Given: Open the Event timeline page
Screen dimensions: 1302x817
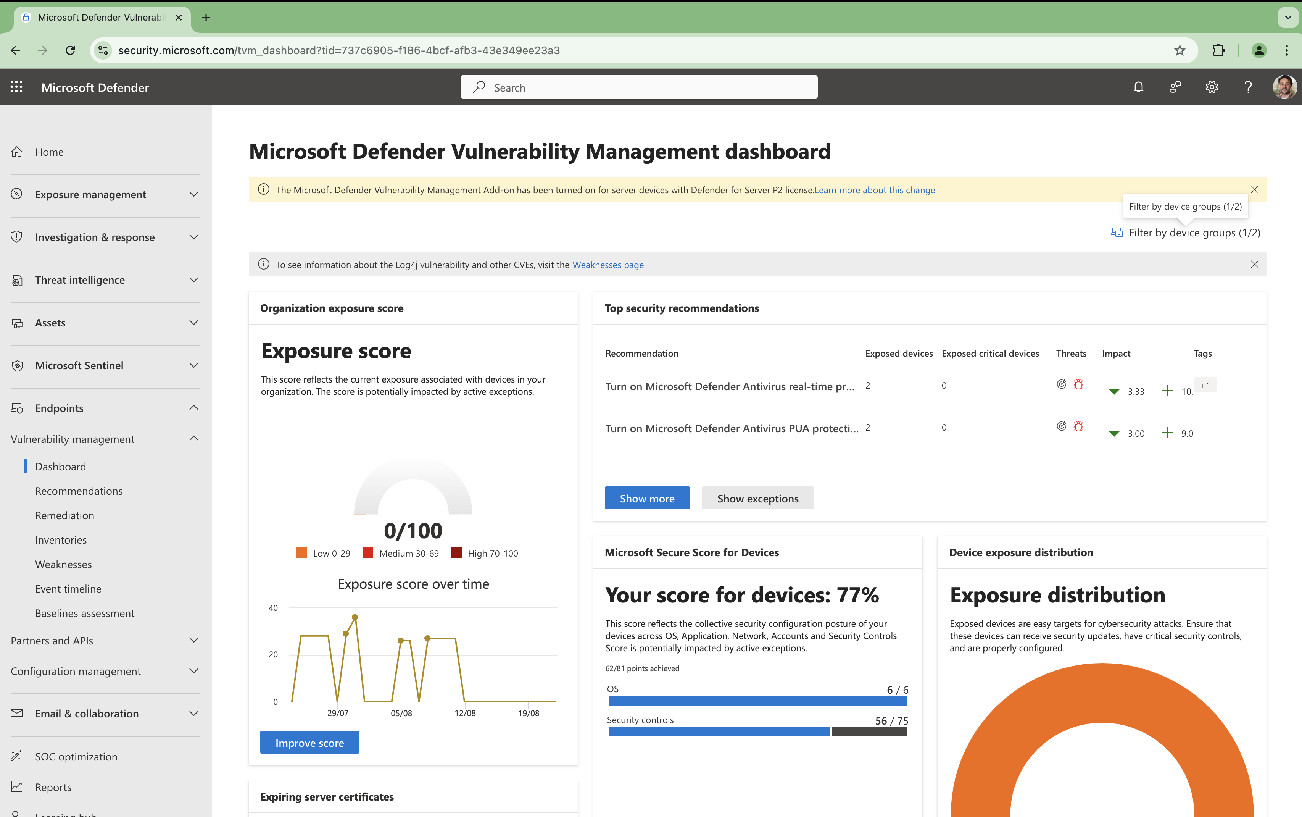Looking at the screenshot, I should point(68,588).
